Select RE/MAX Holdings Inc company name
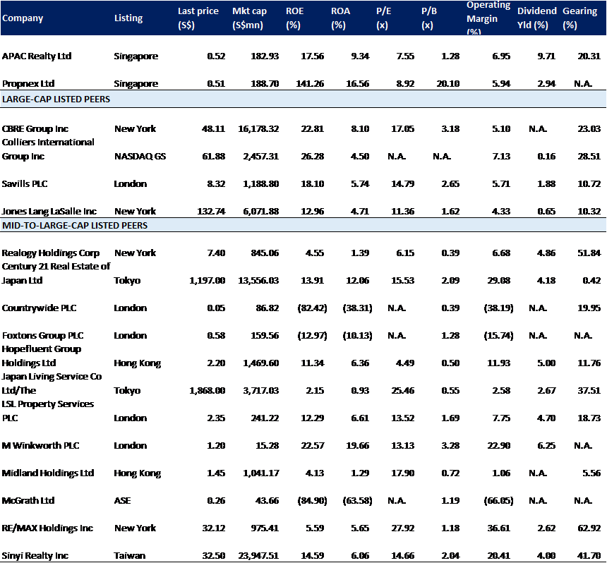 (47, 528)
